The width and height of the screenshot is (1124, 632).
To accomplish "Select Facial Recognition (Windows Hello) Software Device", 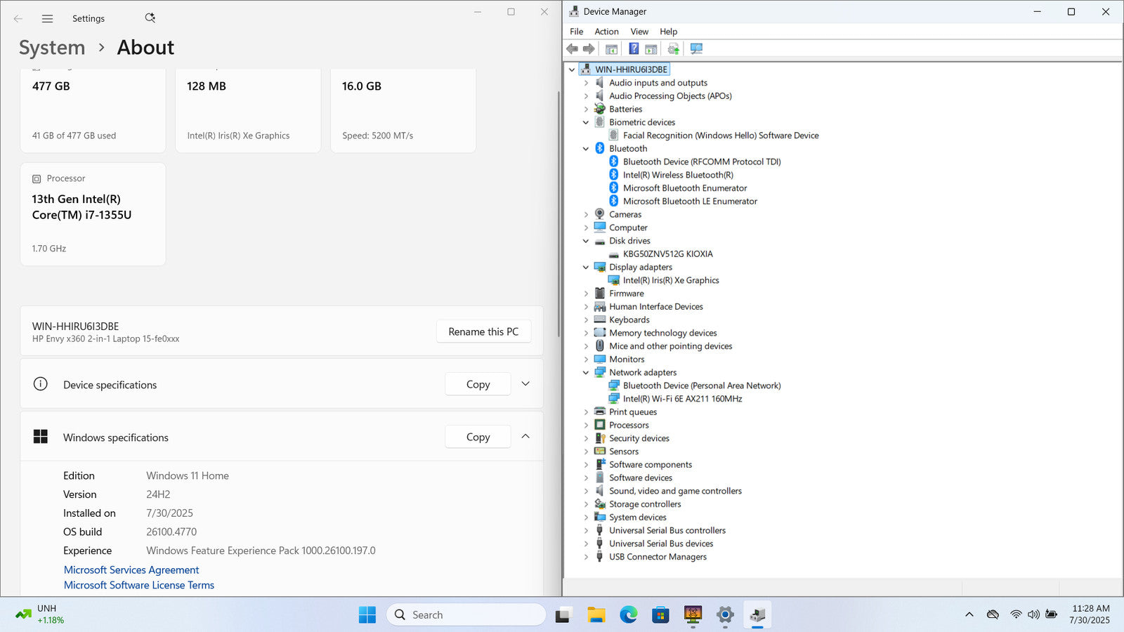I will pos(721,136).
